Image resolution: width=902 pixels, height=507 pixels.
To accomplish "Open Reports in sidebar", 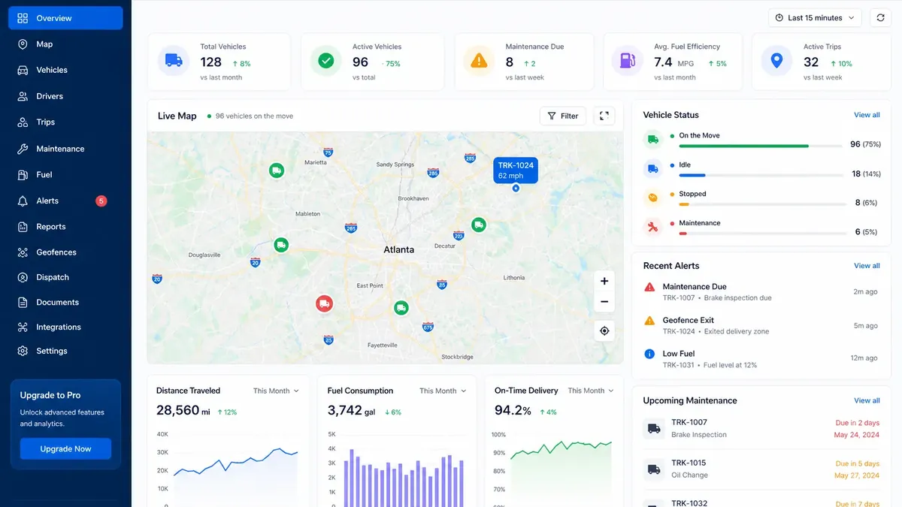I will pos(65,226).
